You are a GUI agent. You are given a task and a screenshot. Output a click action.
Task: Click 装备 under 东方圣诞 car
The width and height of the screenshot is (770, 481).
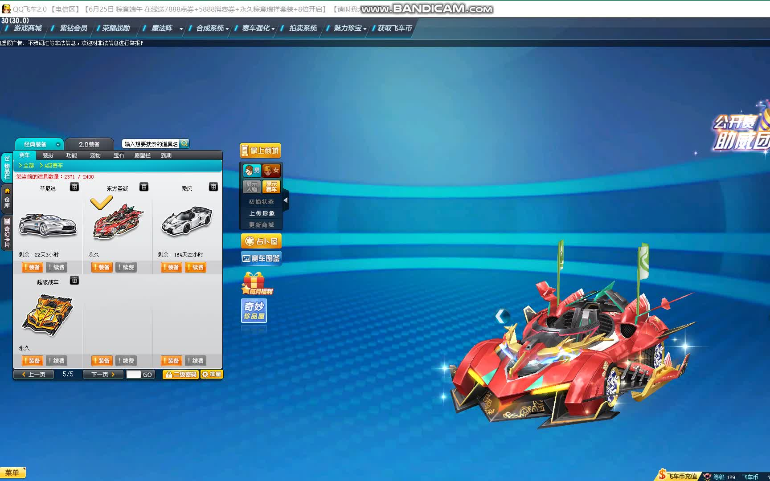pos(102,267)
